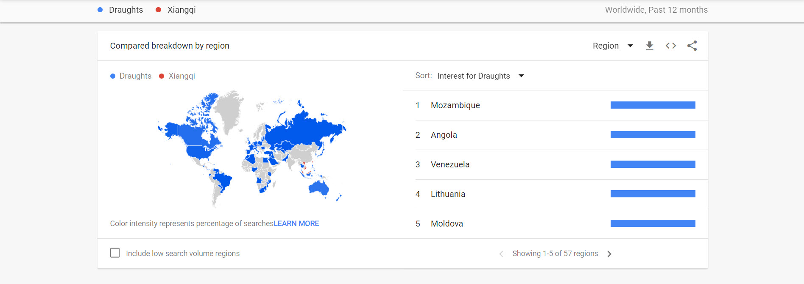This screenshot has height=284, width=804.
Task: Click the dropdown arrow next to Region
Action: pyautogui.click(x=630, y=46)
